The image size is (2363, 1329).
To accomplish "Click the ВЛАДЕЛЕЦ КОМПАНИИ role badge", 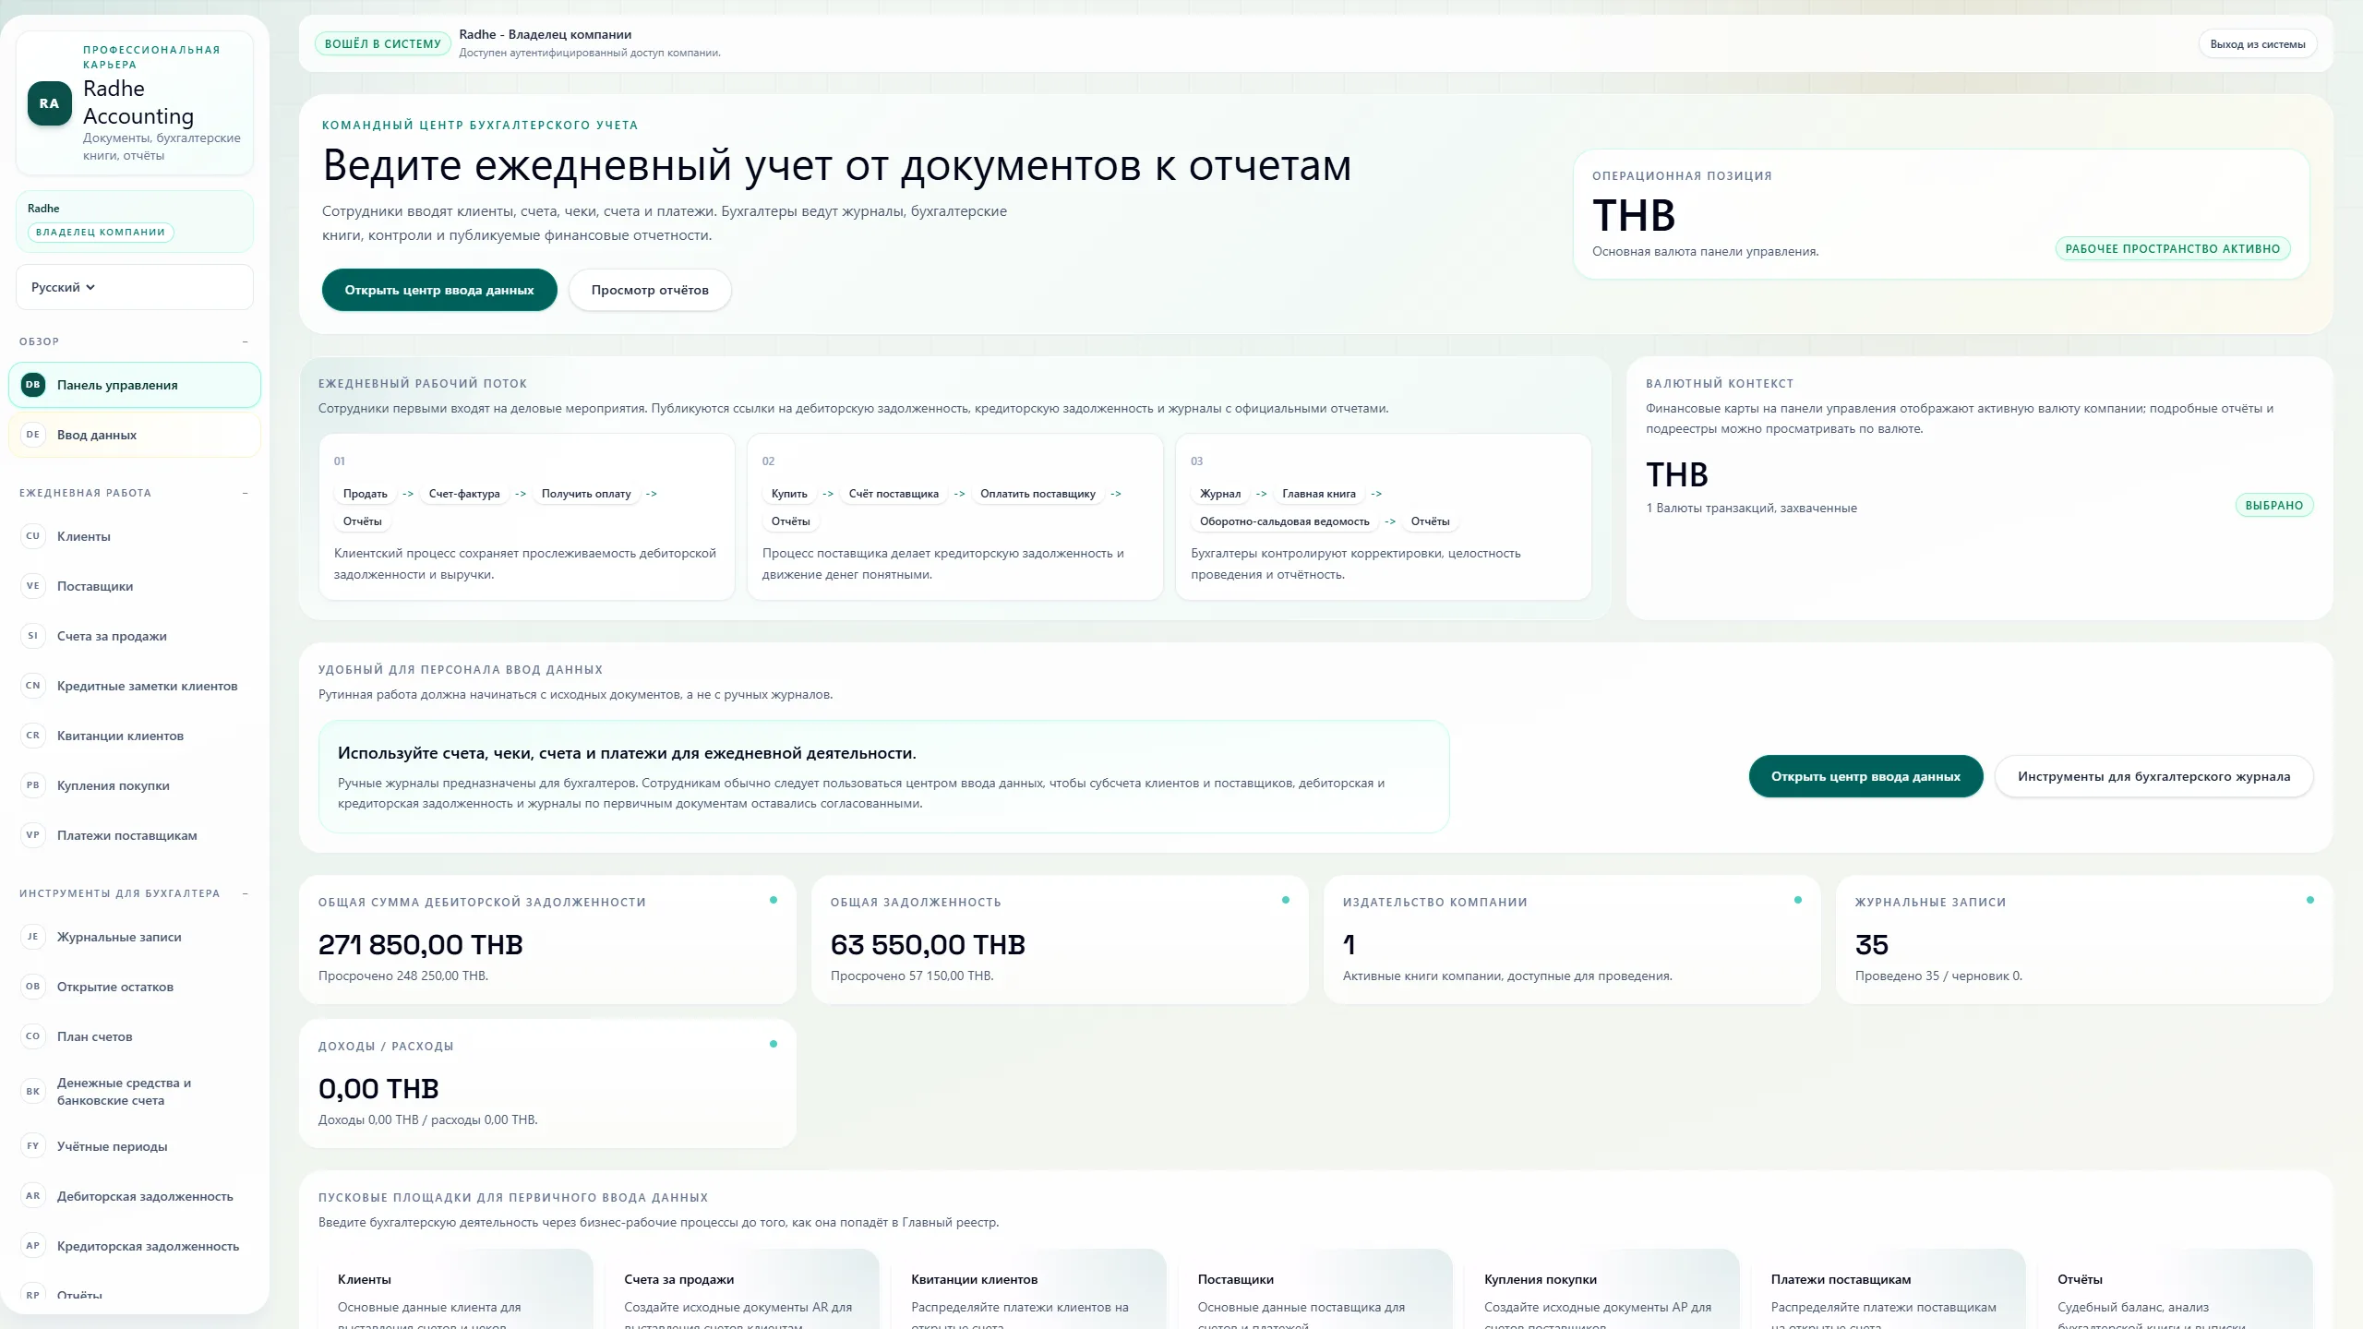I will (x=101, y=233).
